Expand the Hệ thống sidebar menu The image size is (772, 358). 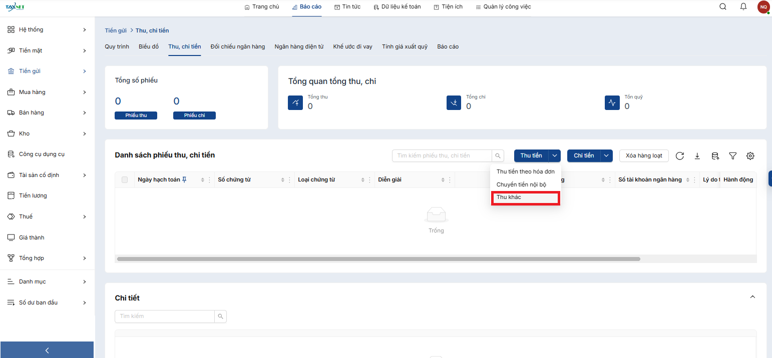[x=47, y=29]
